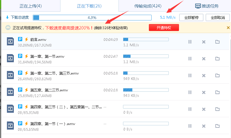Image resolution: width=231 pixels, height=138 pixels.
Task: Cancel 第四章、第三节（二） download
Action: click(204, 109)
